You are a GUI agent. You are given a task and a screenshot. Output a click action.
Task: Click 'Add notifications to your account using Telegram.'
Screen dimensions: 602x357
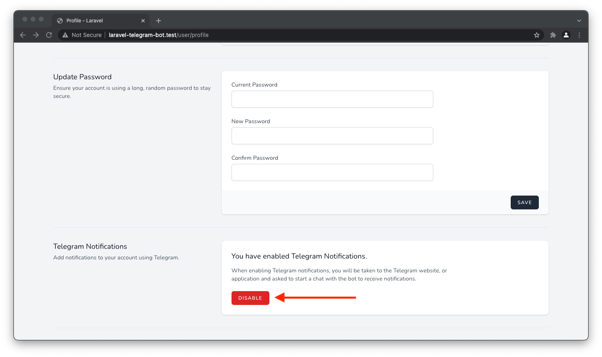[116, 257]
